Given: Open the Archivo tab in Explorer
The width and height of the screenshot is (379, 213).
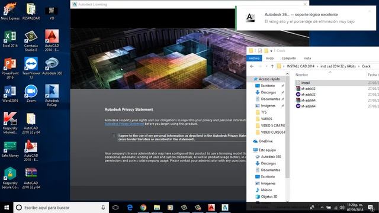Looking at the screenshot, I should (x=254, y=58).
